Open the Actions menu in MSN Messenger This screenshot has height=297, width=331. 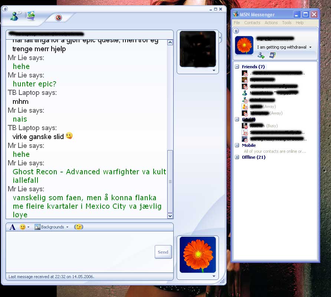(271, 23)
